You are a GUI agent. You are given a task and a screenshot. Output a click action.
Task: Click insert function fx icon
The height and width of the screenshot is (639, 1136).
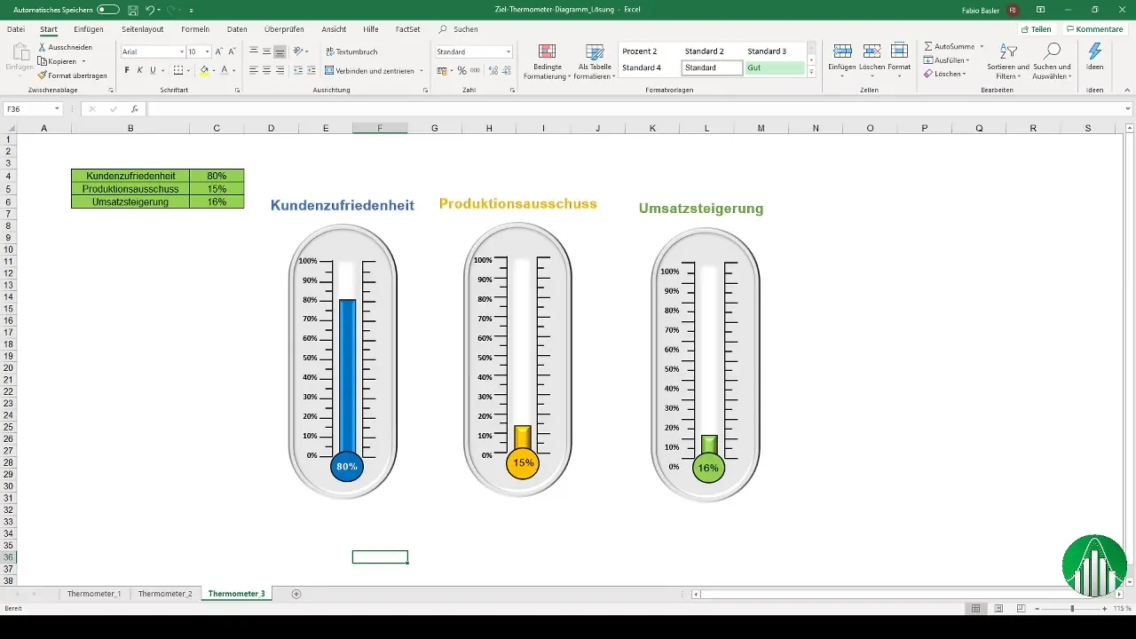point(134,109)
